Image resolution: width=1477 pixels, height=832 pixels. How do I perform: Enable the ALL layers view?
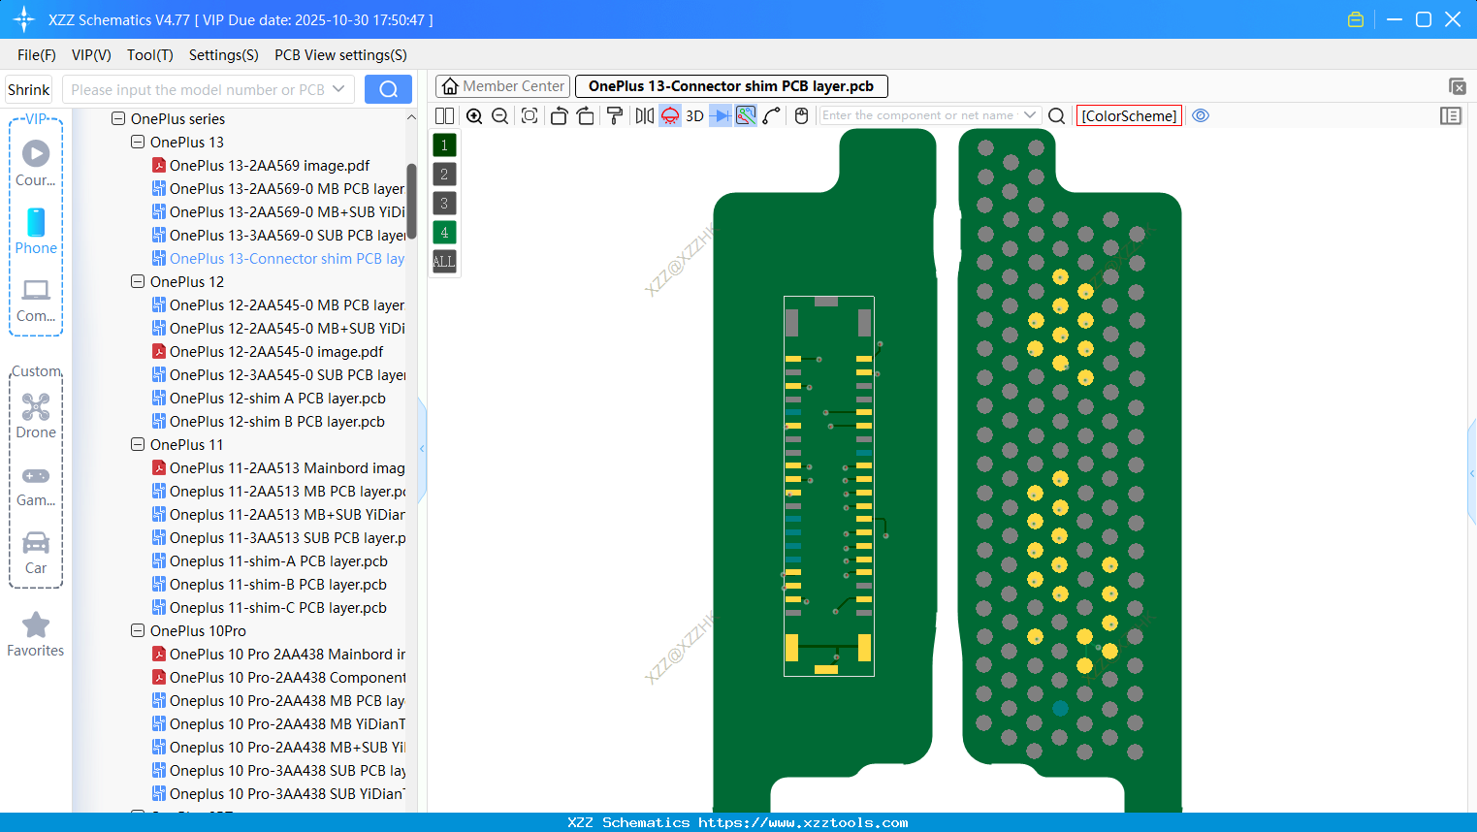pos(443,261)
